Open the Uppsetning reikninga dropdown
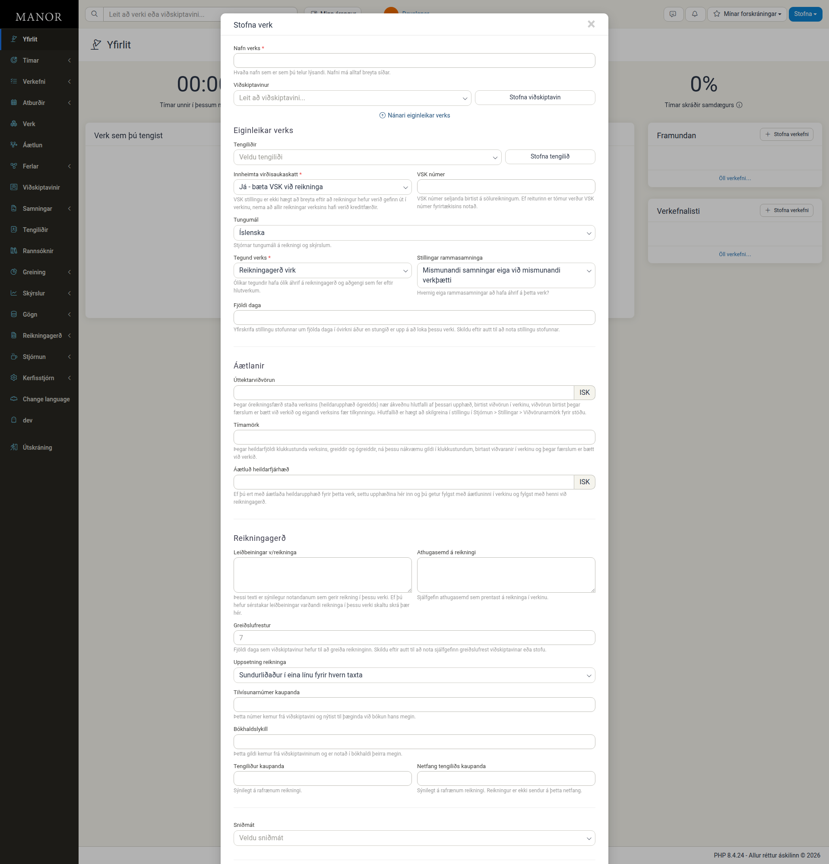 coord(414,675)
